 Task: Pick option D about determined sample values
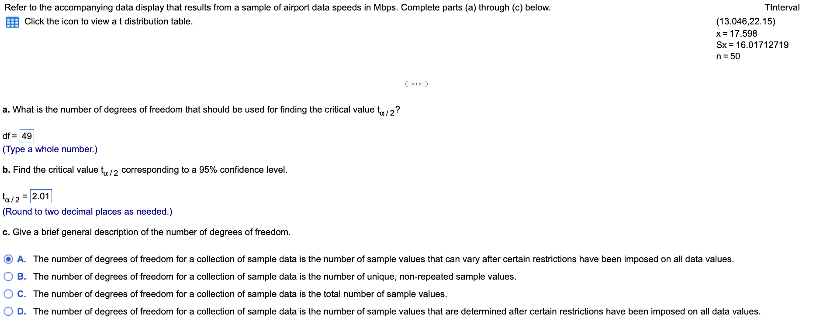tap(8, 311)
